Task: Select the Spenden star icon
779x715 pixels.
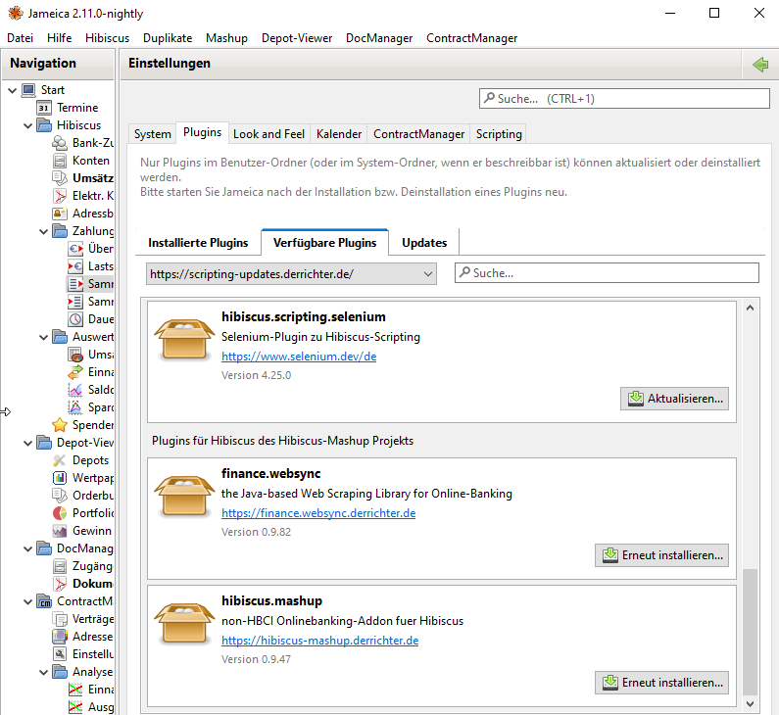Action: [60, 425]
